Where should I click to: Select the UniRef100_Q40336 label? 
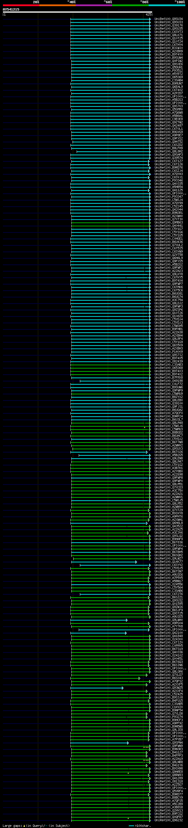[169, 652]
